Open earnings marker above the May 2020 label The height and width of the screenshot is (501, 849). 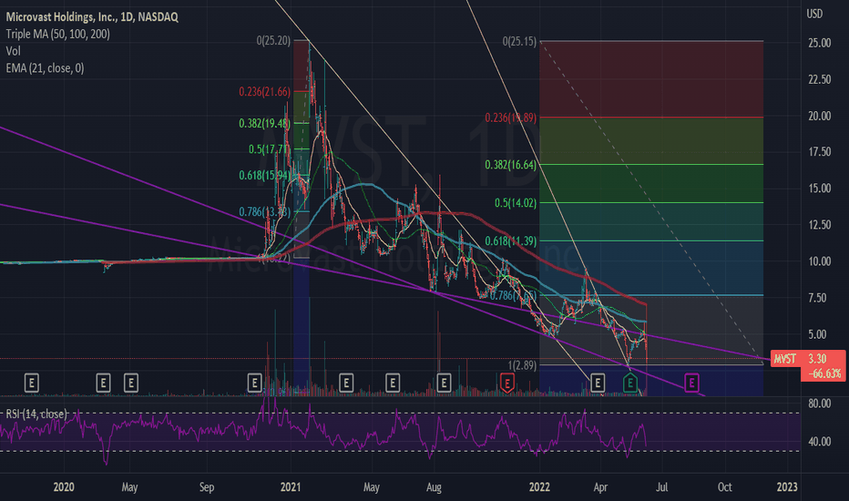130,383
